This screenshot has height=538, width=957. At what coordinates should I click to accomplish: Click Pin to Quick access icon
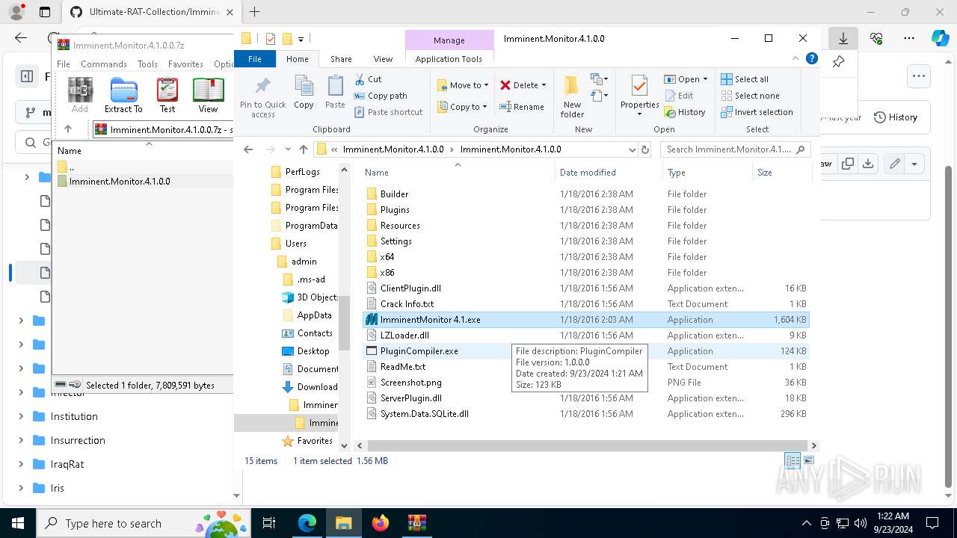tap(262, 85)
